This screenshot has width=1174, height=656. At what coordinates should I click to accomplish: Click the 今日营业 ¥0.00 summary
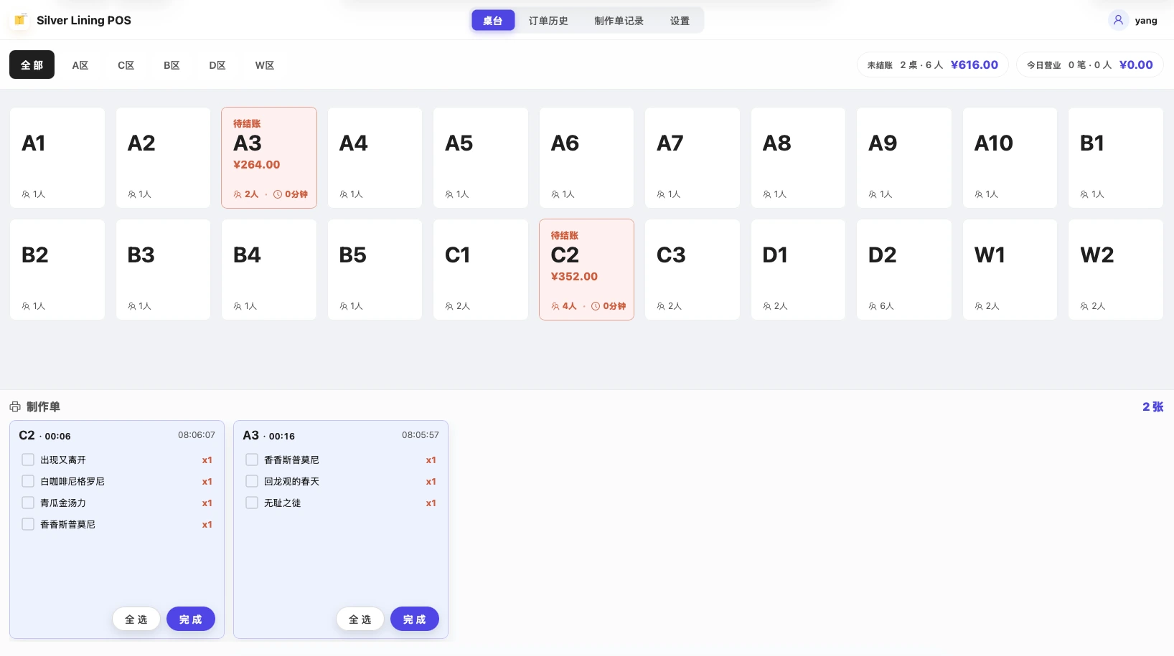1090,65
